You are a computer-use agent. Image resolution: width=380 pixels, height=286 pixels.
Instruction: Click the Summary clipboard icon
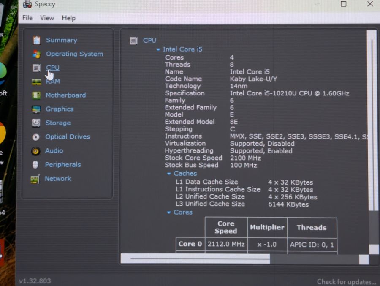coord(37,40)
